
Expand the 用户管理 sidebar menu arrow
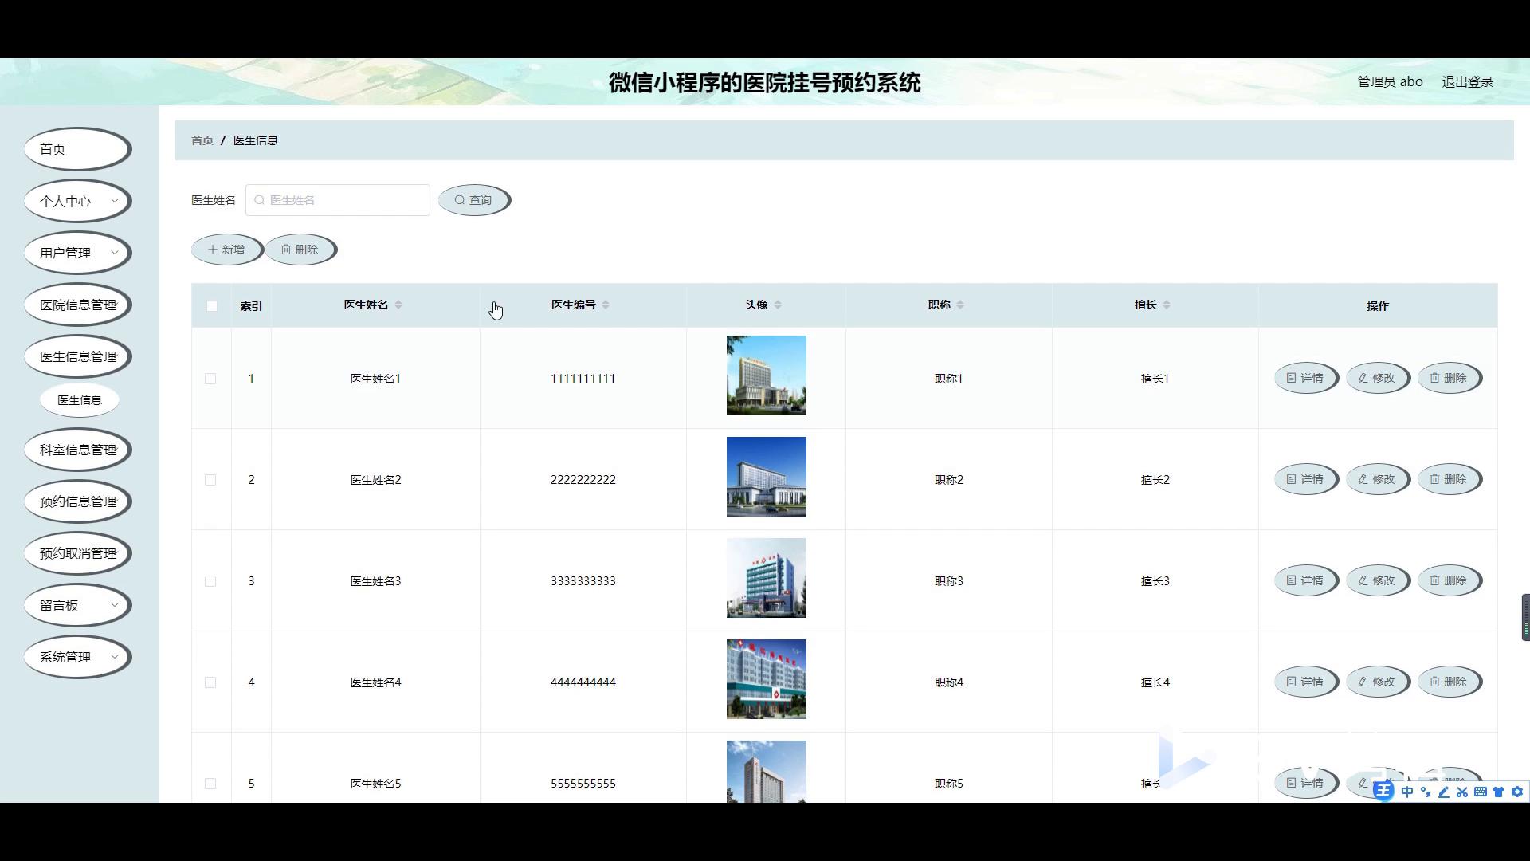click(x=115, y=253)
